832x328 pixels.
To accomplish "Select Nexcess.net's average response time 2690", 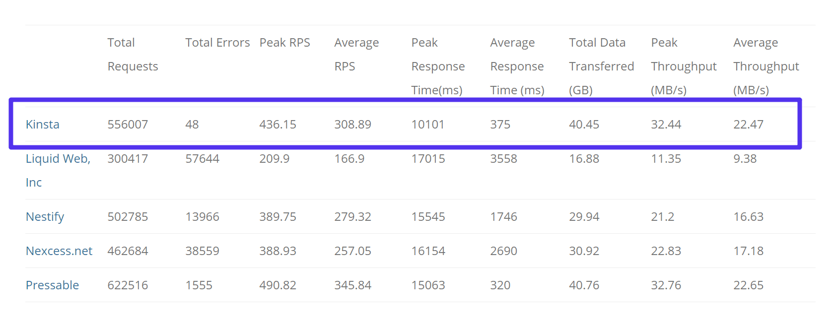I will (x=503, y=251).
